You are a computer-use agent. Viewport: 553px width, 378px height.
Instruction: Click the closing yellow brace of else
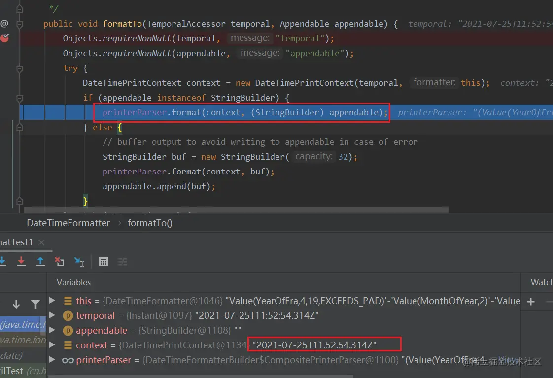pyautogui.click(x=85, y=201)
